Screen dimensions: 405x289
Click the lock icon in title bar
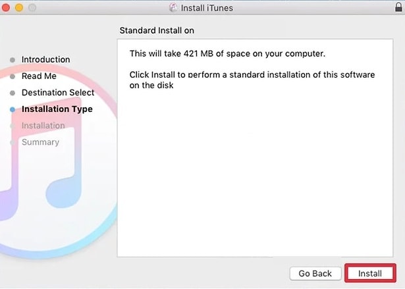point(396,8)
